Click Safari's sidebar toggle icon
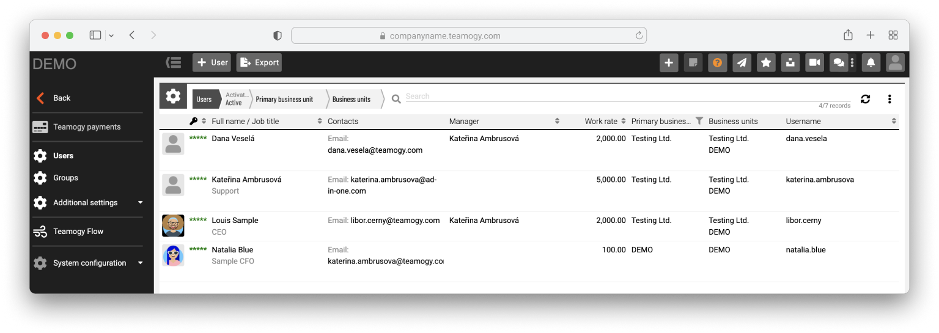The width and height of the screenshot is (939, 333). pyautogui.click(x=95, y=35)
